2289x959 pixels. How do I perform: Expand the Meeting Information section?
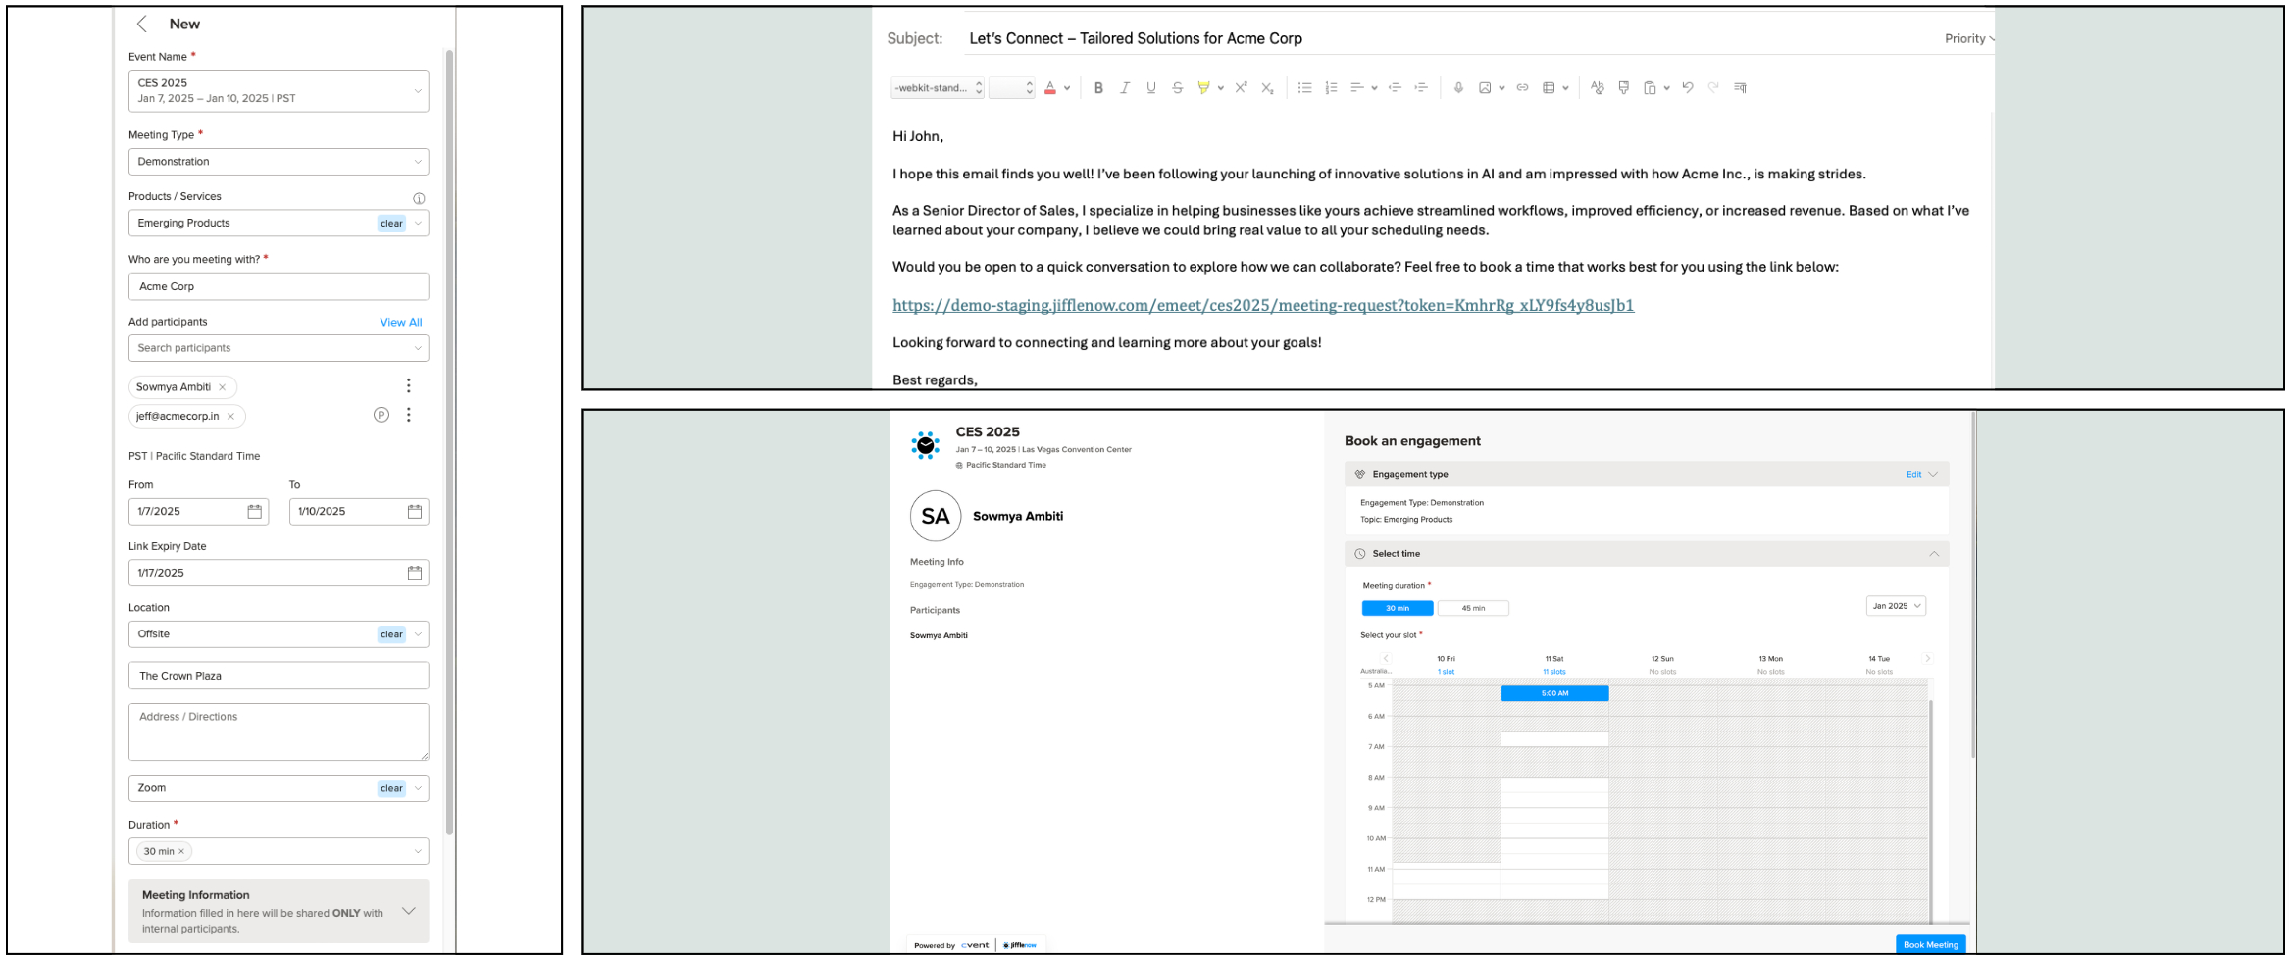coord(409,911)
